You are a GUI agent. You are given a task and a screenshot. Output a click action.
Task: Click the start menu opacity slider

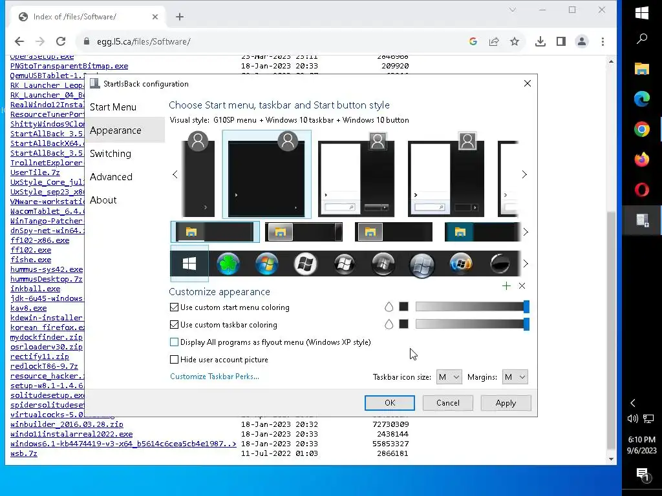coord(472,307)
